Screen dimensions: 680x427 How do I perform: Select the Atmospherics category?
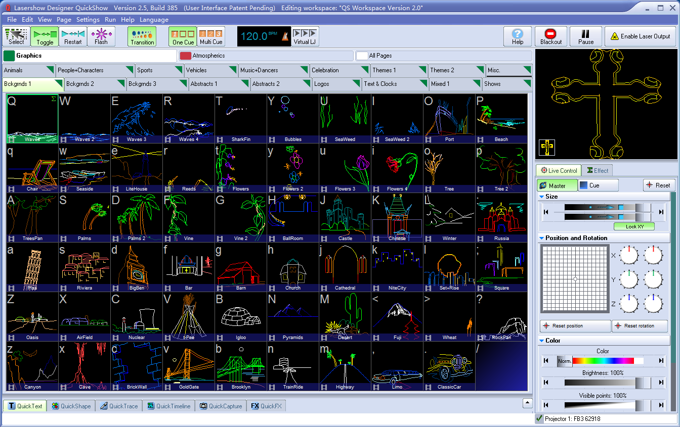pyautogui.click(x=267, y=56)
